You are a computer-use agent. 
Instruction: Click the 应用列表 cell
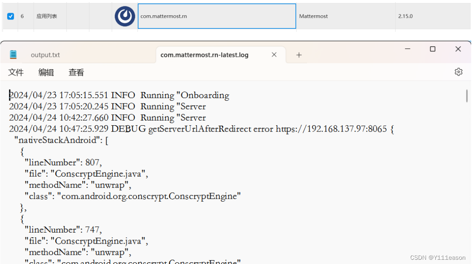[x=50, y=16]
